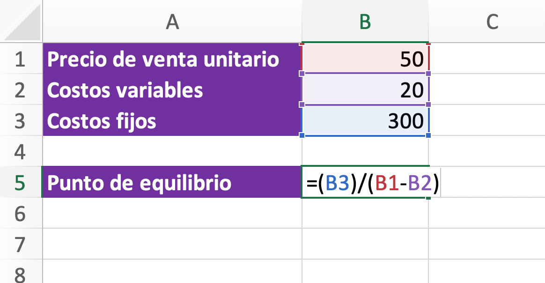Select empty cell C1
The width and height of the screenshot is (545, 283).
coord(487,60)
